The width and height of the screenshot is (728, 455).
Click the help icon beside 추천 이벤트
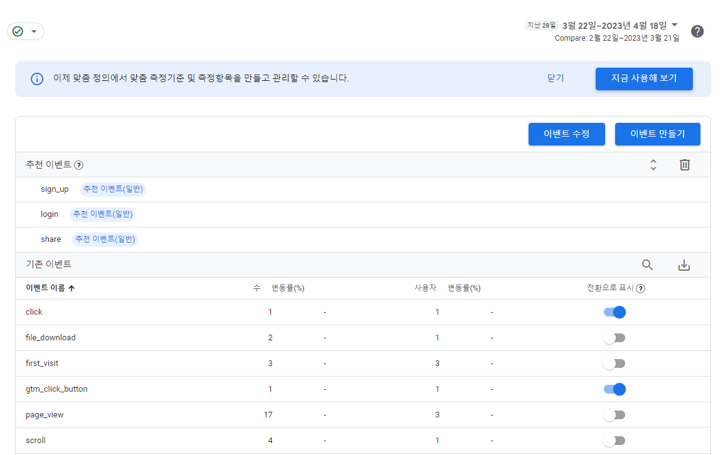coord(79,165)
